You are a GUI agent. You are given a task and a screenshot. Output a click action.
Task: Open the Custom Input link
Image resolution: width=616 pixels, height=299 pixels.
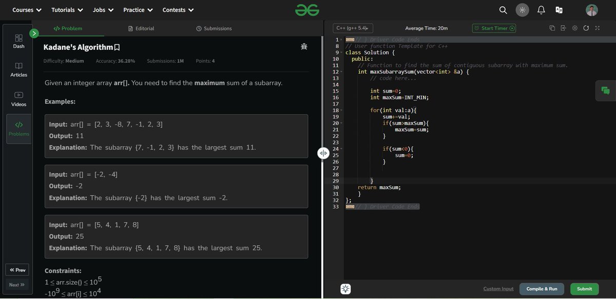(x=498, y=289)
